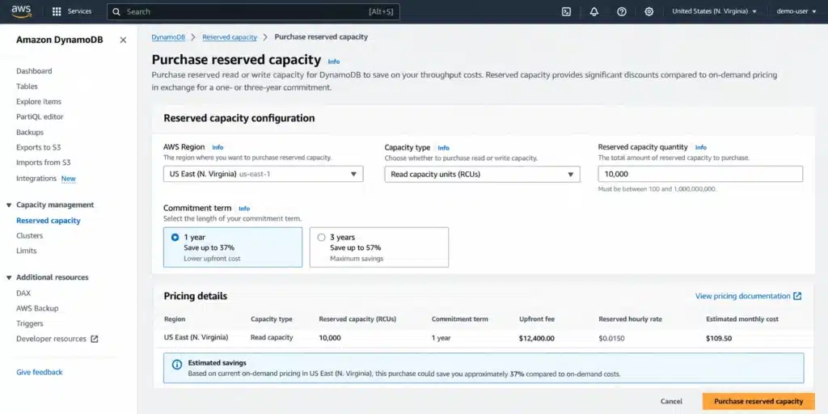This screenshot has height=414, width=828.
Task: Open Exports to S3 in the sidebar
Action: (x=39, y=148)
